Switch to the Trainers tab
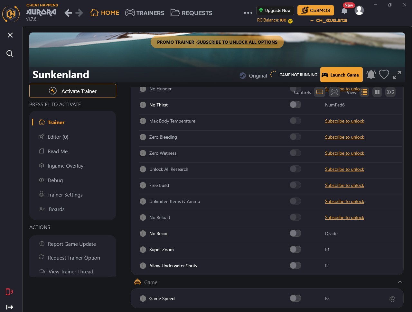This screenshot has height=312, width=412. pyautogui.click(x=145, y=13)
